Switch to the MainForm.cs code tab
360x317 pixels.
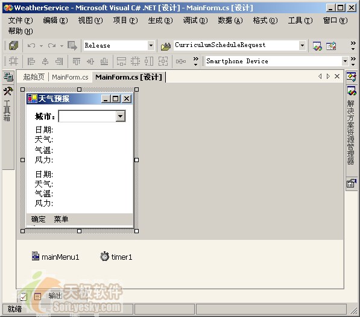click(70, 77)
